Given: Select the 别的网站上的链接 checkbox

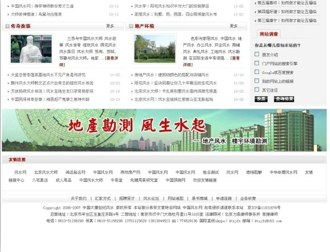Looking at the screenshot, I should (x=257, y=81).
